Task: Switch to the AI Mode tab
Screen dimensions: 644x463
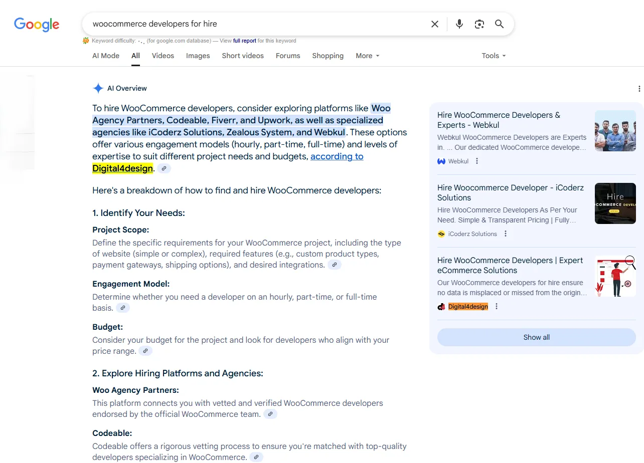Action: point(106,56)
